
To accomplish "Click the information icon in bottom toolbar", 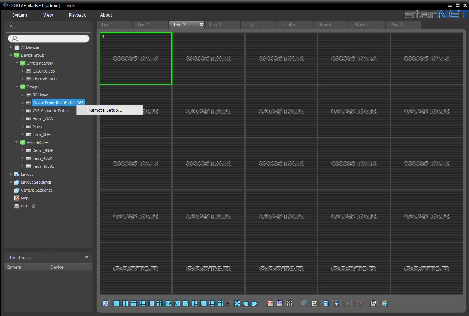I will pos(373,303).
